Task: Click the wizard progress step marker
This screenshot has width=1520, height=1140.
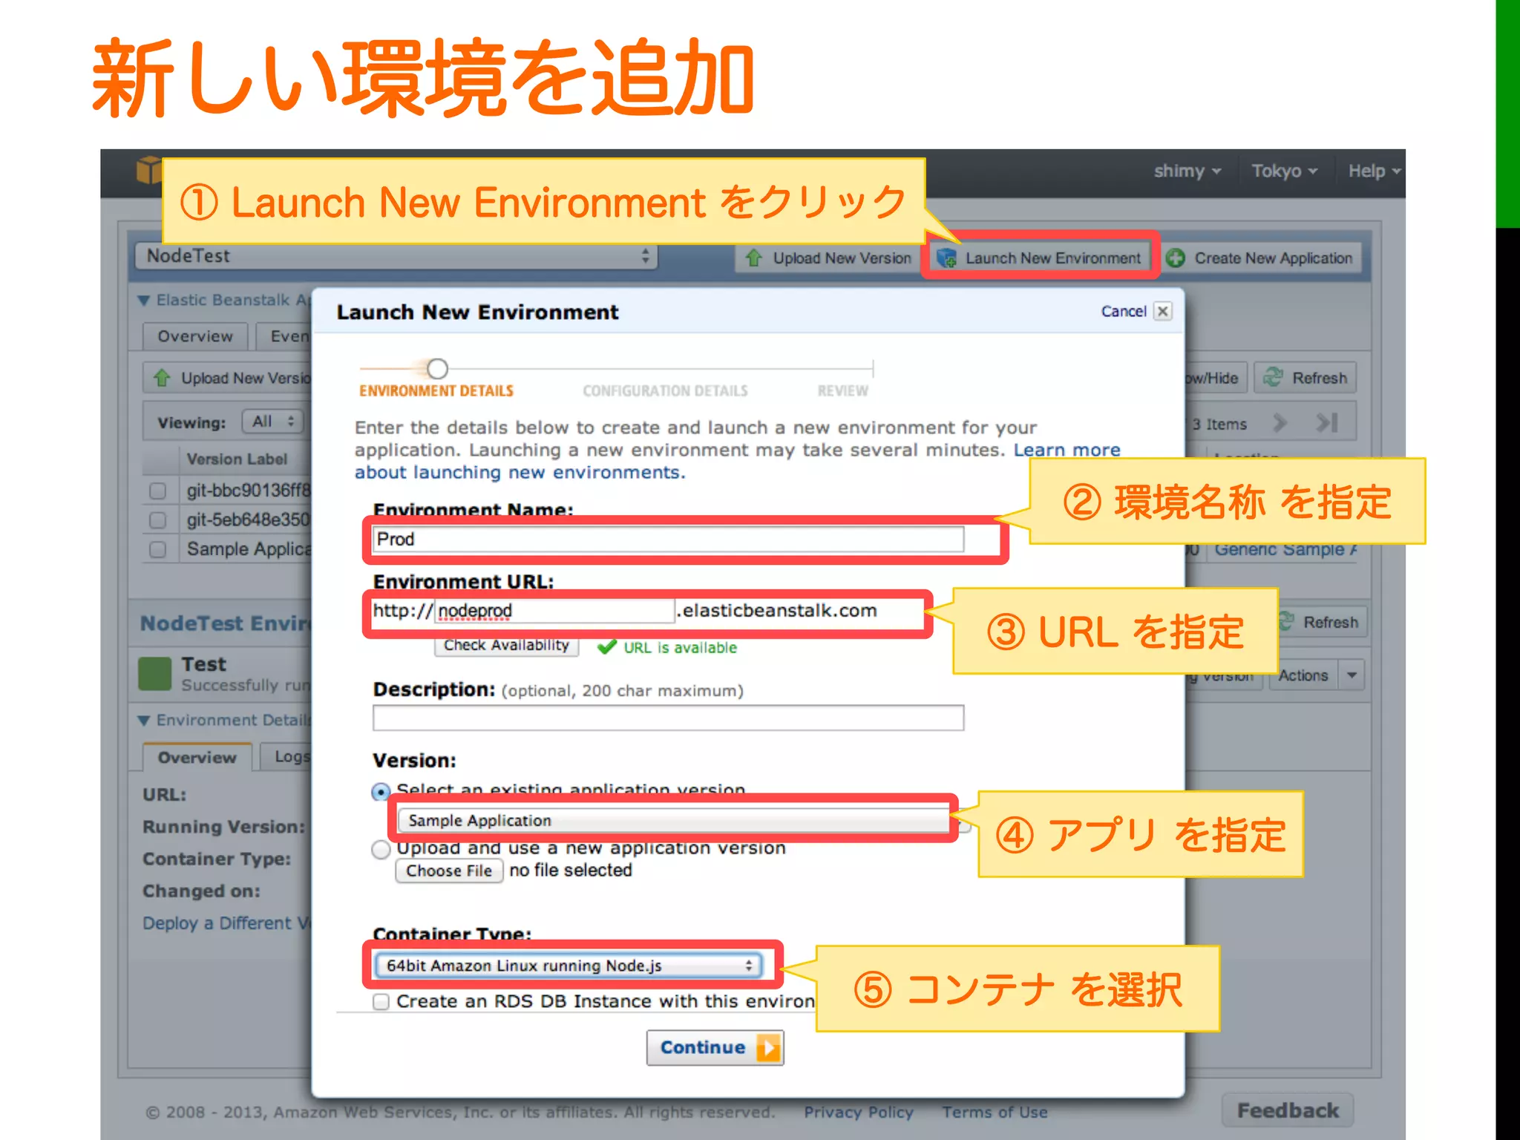Action: click(x=438, y=369)
